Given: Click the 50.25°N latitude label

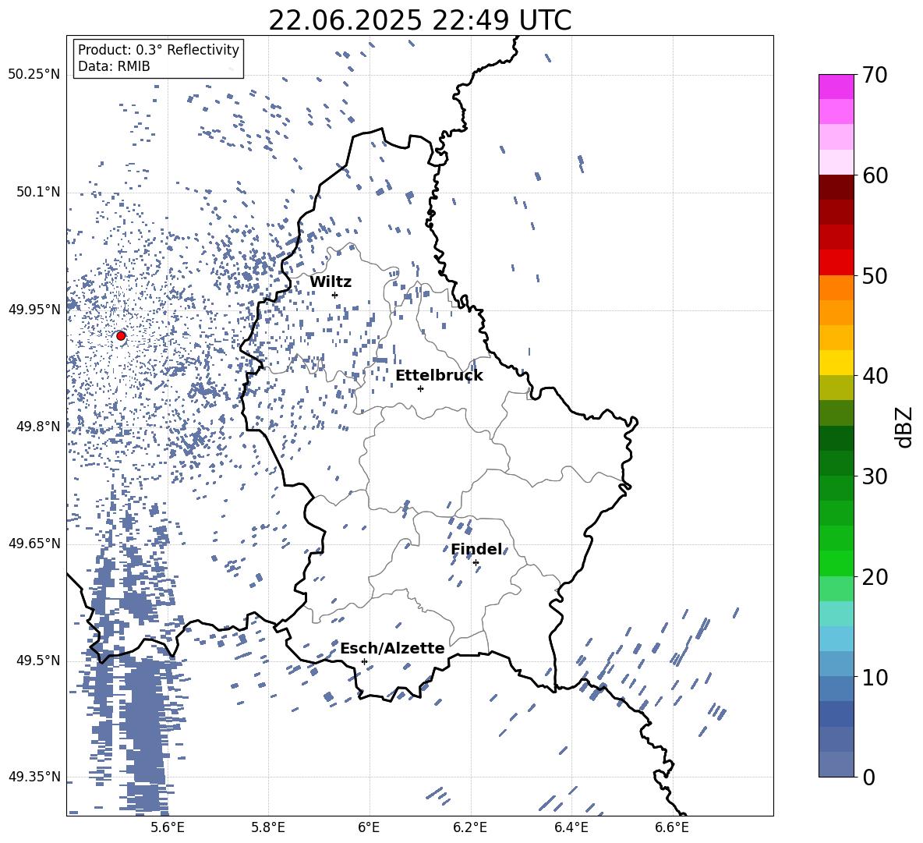Looking at the screenshot, I should click(34, 75).
